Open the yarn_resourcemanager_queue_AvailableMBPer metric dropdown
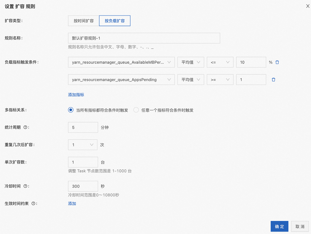 click(x=121, y=62)
